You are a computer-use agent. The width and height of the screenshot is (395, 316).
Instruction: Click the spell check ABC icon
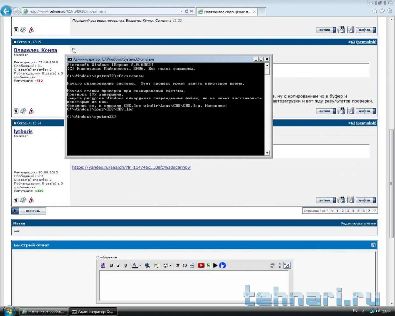coord(273,265)
